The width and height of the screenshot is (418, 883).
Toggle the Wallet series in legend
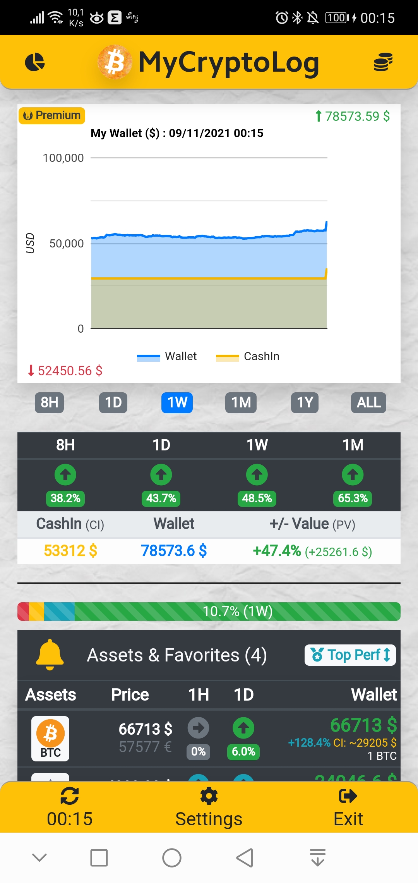[x=167, y=356]
